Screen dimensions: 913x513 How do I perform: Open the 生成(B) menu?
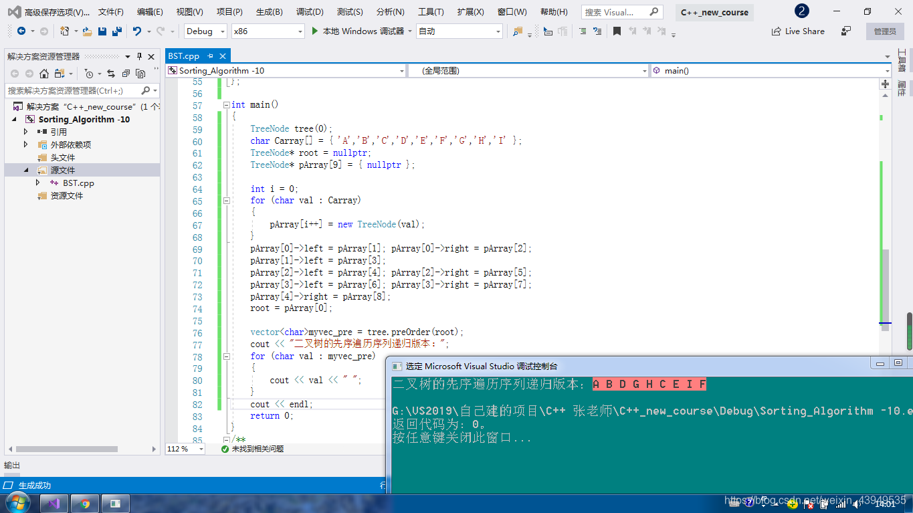pos(270,12)
